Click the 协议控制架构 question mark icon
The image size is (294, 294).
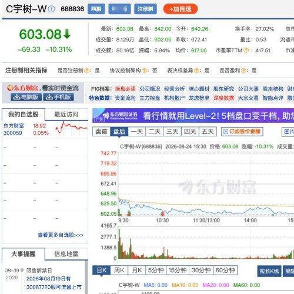point(145,71)
